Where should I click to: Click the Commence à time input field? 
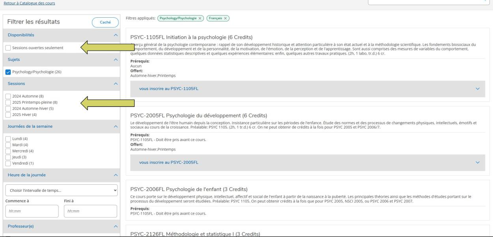coord(30,211)
